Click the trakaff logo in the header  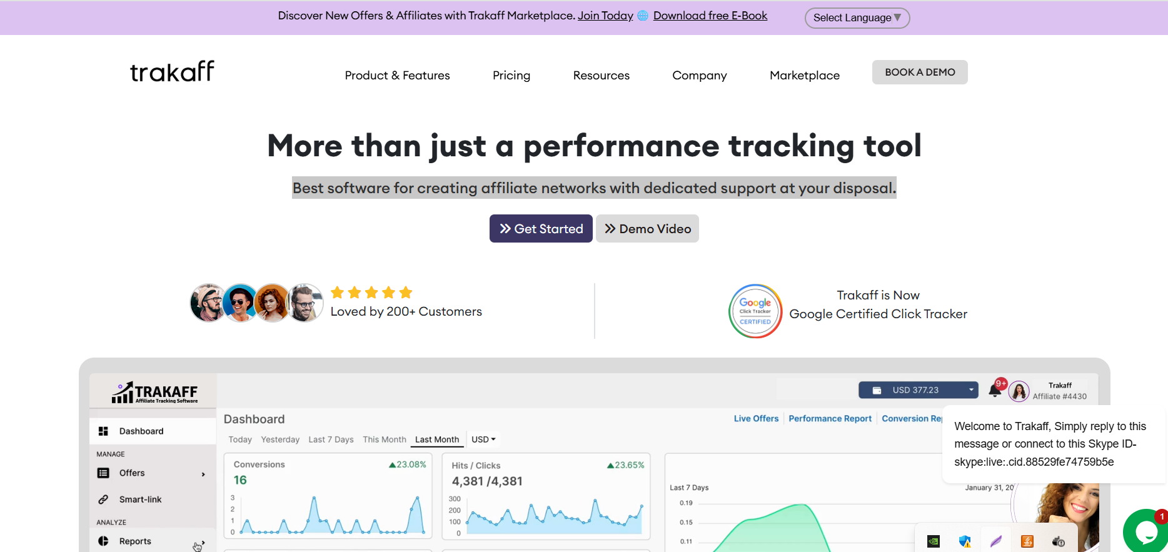[x=172, y=72]
